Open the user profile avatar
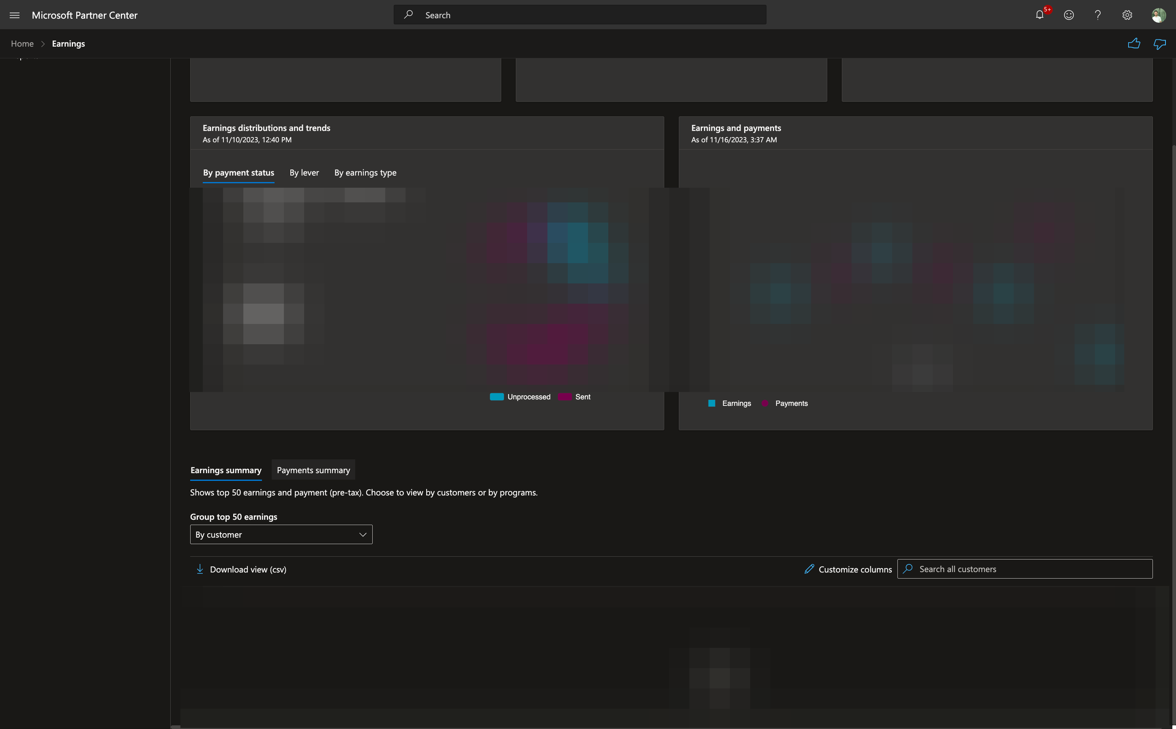The image size is (1176, 729). (1159, 15)
